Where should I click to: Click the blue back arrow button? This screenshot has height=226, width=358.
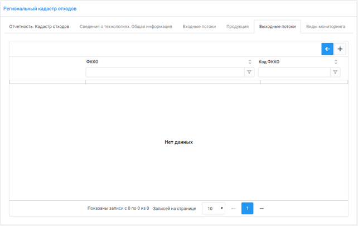coord(327,49)
